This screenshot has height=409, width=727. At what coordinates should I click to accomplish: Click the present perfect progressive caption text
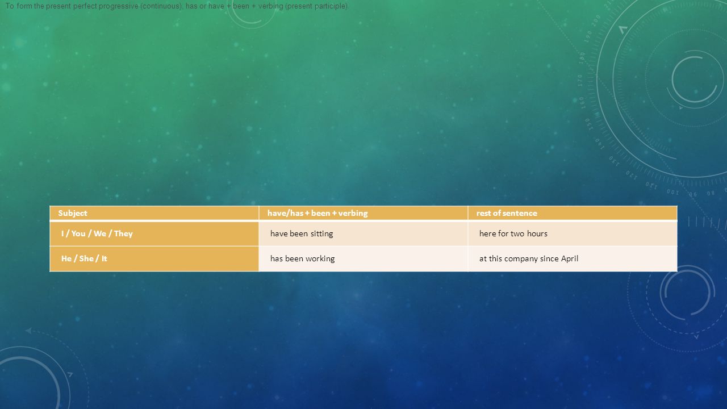[x=177, y=6]
